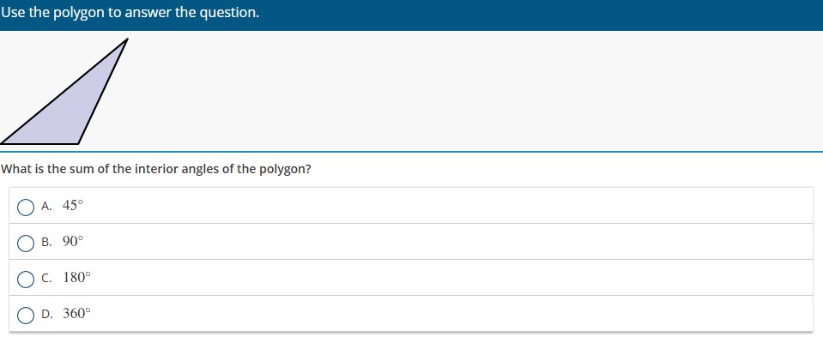Click the bottom-right vertex of the triangle
The width and height of the screenshot is (823, 337).
click(78, 143)
